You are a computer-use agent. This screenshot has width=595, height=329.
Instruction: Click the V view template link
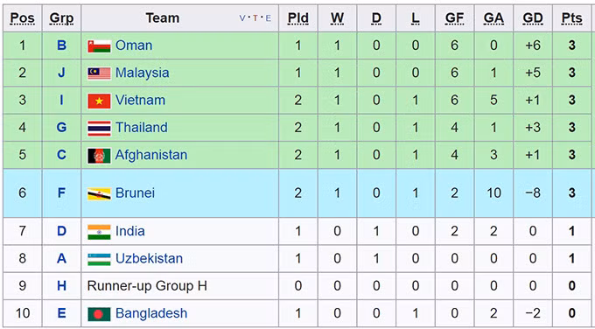(x=242, y=18)
